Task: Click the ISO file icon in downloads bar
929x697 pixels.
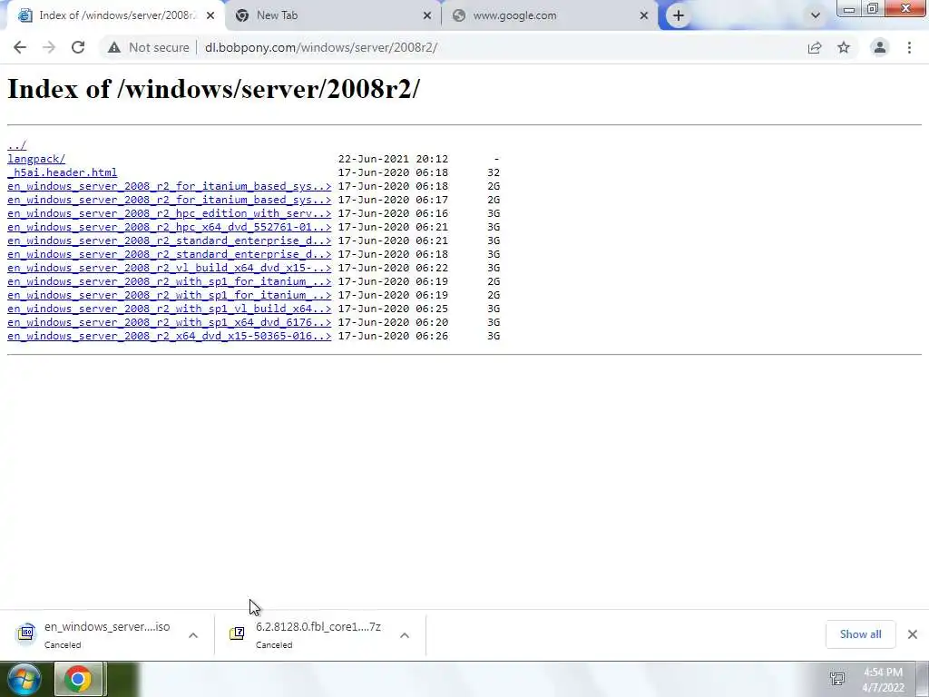Action: click(26, 633)
